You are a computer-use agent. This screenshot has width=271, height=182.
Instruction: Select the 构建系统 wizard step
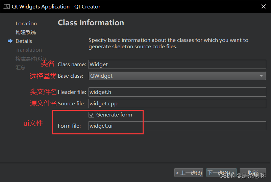(x=26, y=32)
